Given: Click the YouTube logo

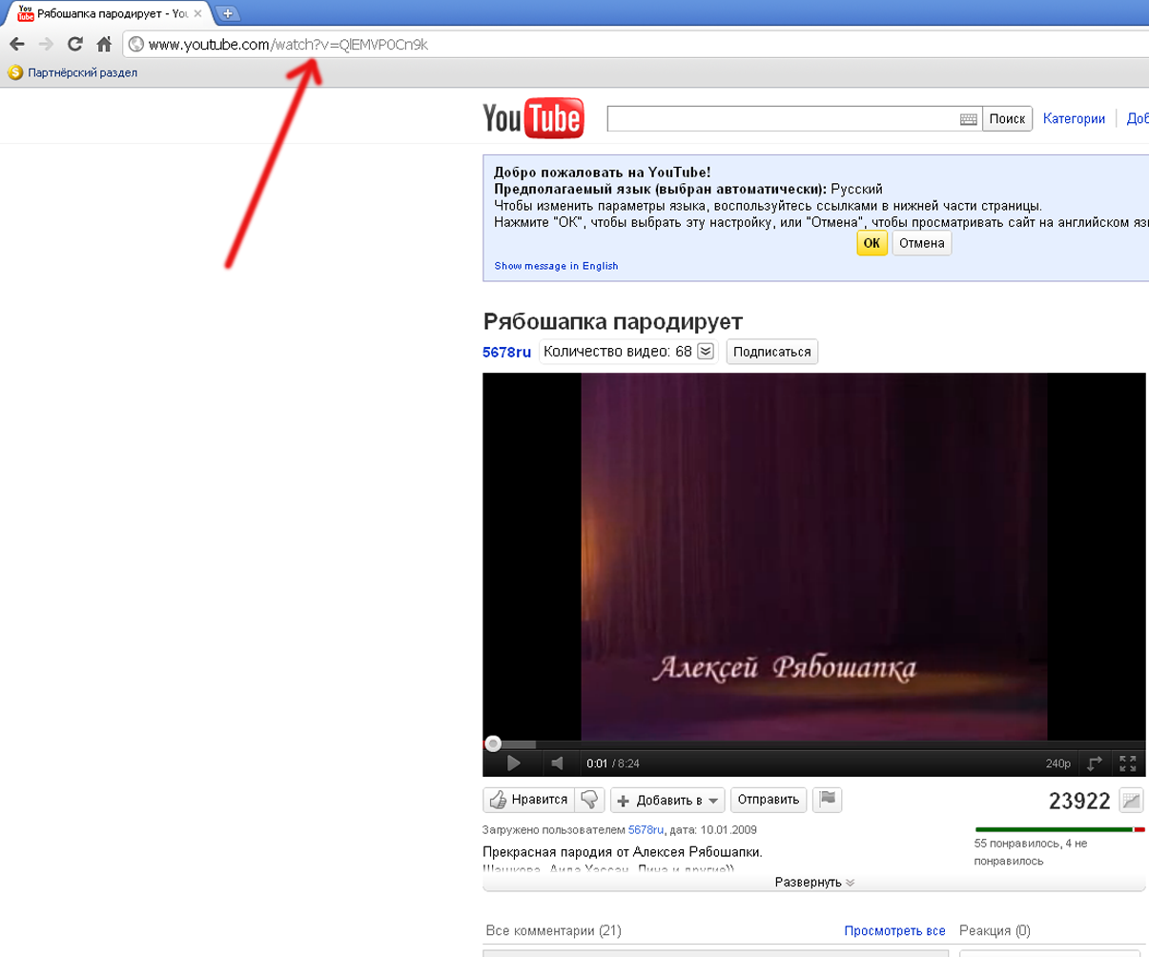Looking at the screenshot, I should pos(533,118).
